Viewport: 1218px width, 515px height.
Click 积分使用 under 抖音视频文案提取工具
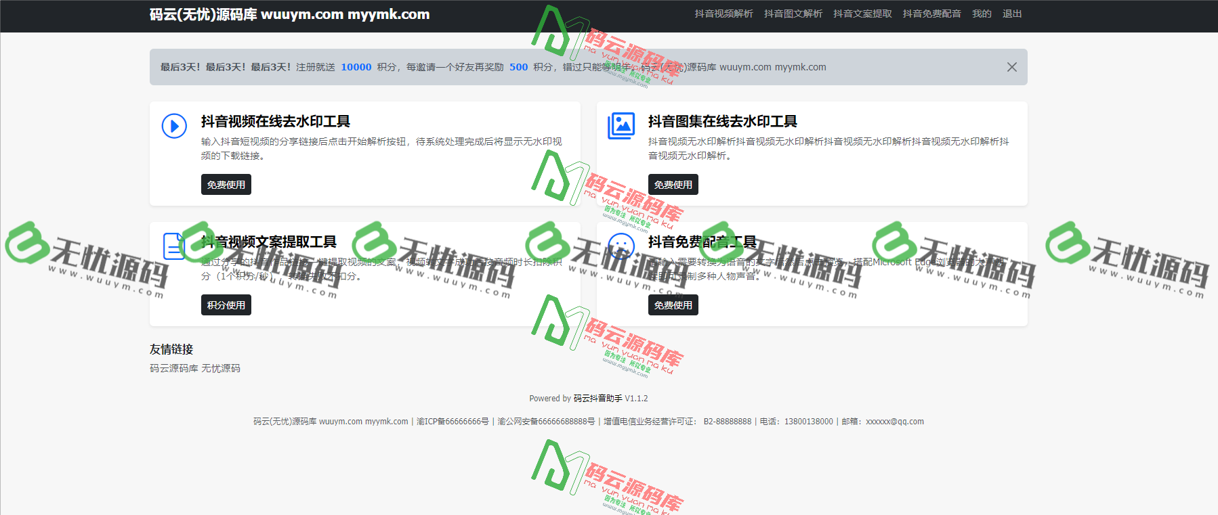point(226,305)
